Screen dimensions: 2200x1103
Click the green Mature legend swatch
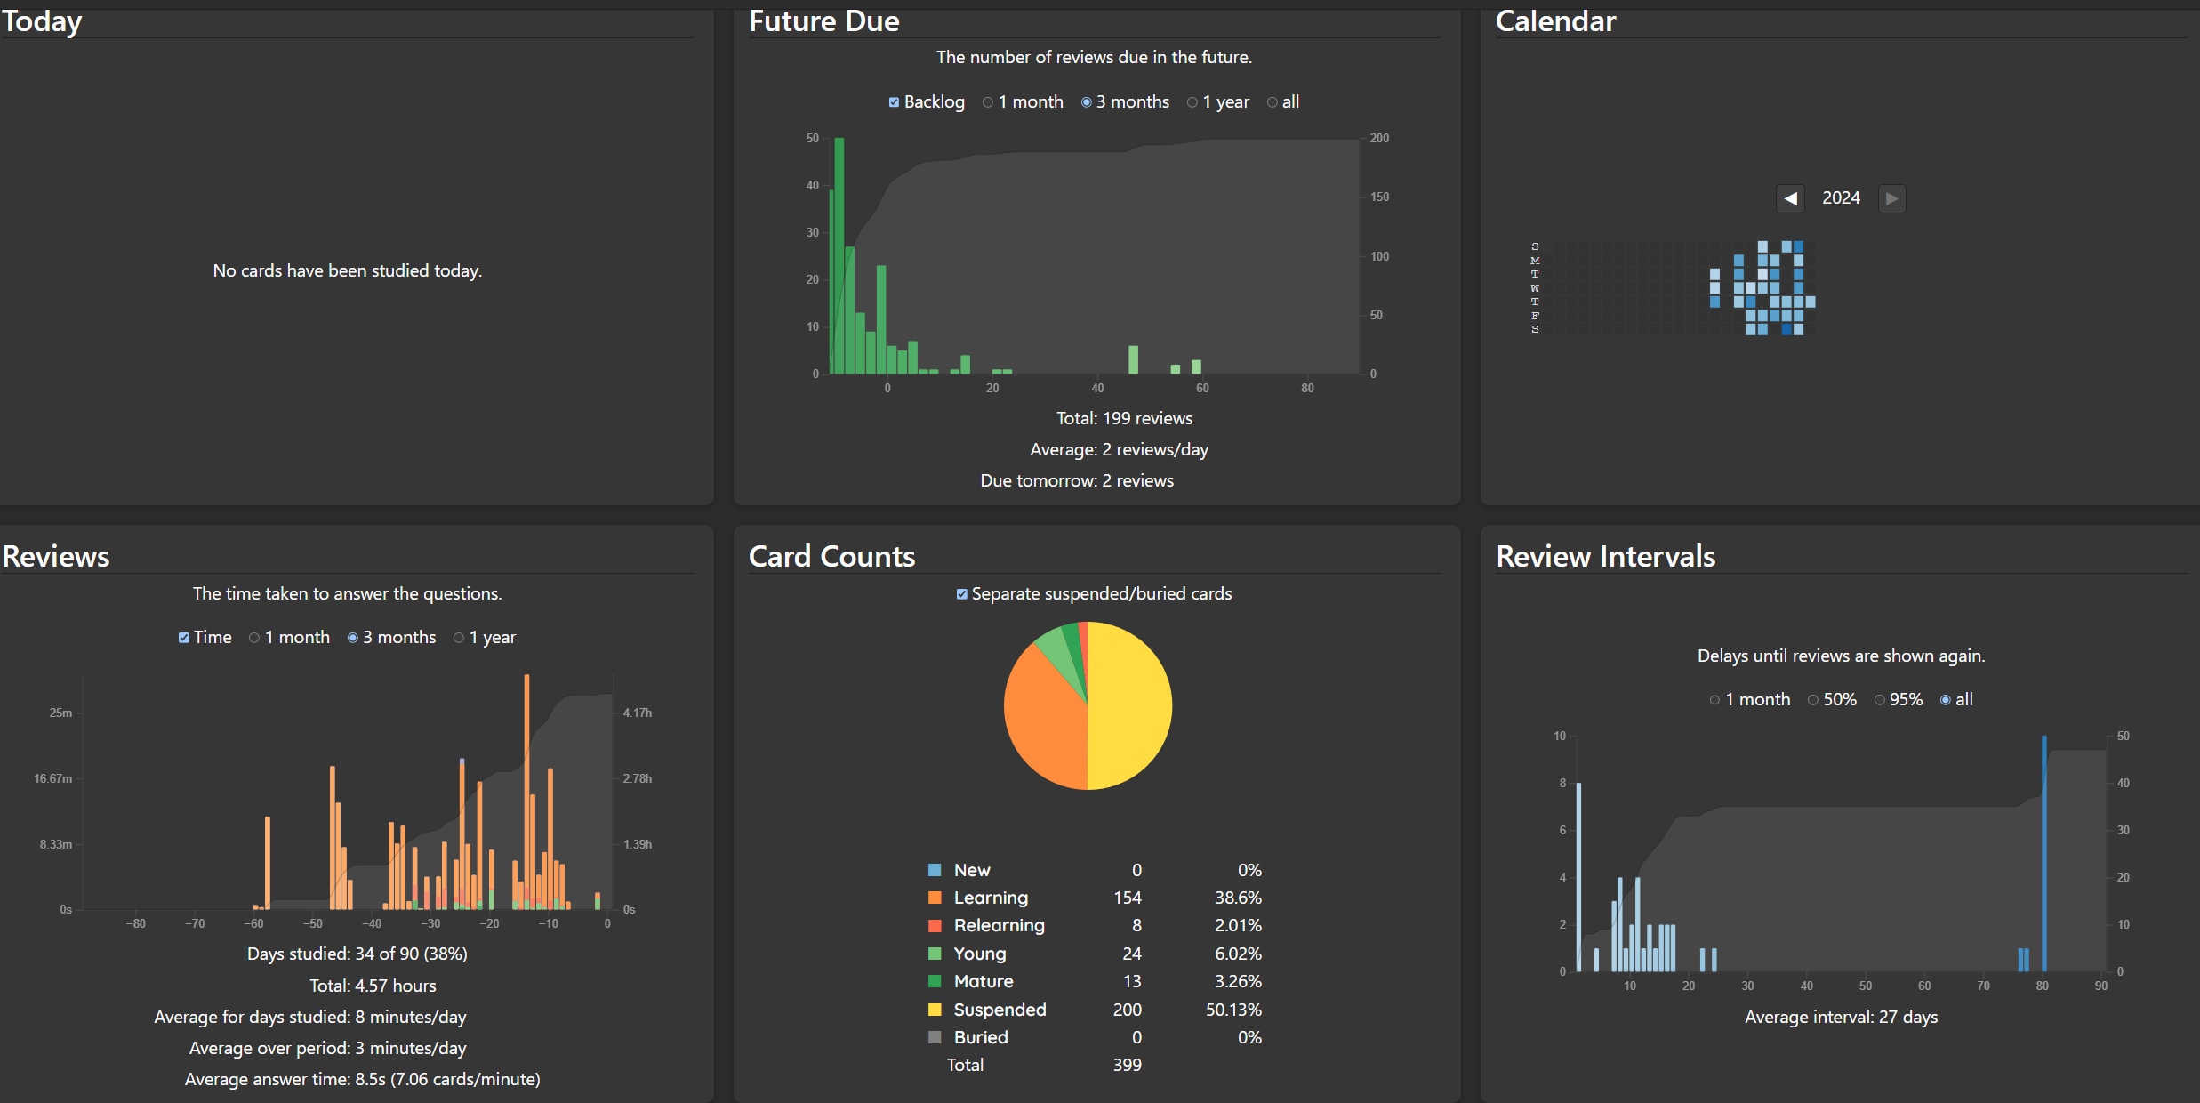[935, 981]
